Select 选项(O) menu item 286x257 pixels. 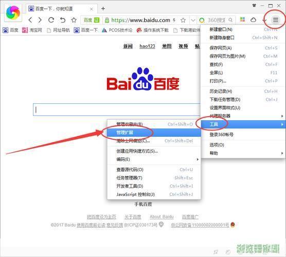point(243,145)
